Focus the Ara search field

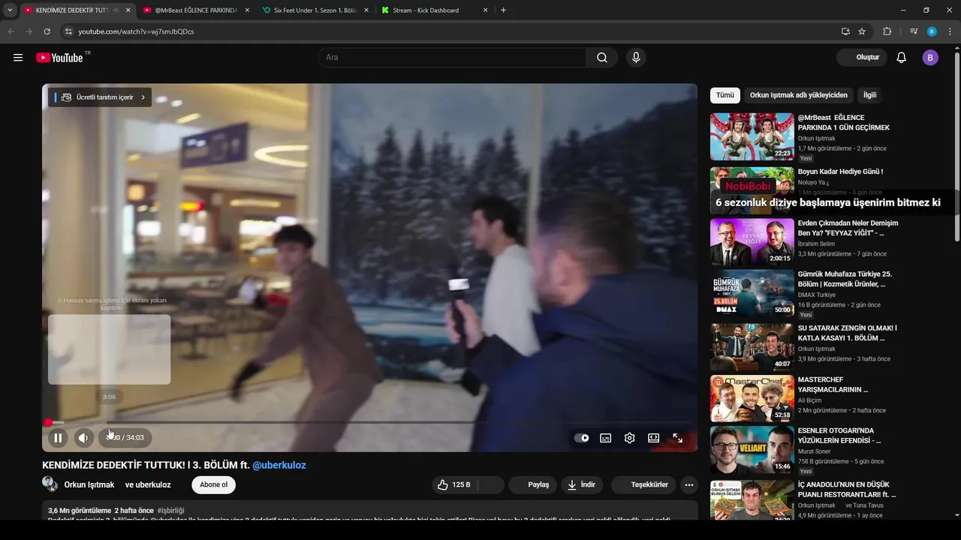(x=453, y=58)
